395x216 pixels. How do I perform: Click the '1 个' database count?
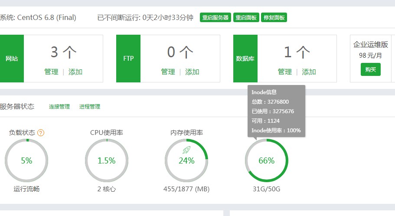[x=297, y=52]
